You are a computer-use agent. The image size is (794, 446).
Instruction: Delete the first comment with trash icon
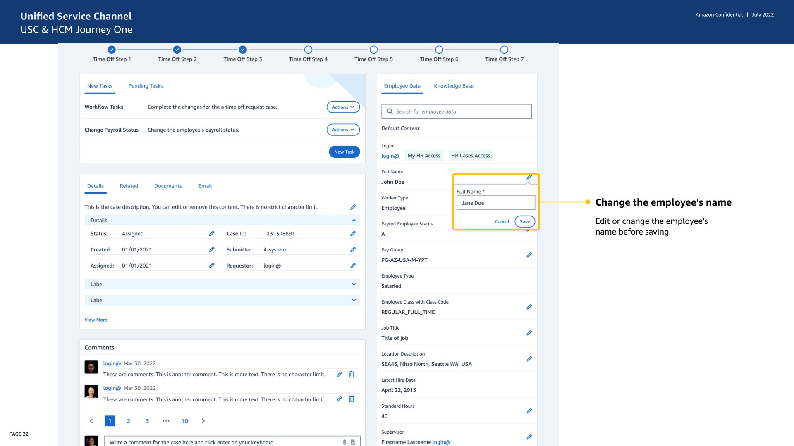tap(351, 375)
